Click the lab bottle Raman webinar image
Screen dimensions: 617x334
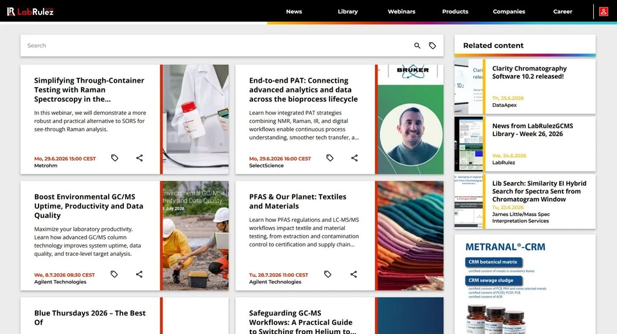point(196,119)
